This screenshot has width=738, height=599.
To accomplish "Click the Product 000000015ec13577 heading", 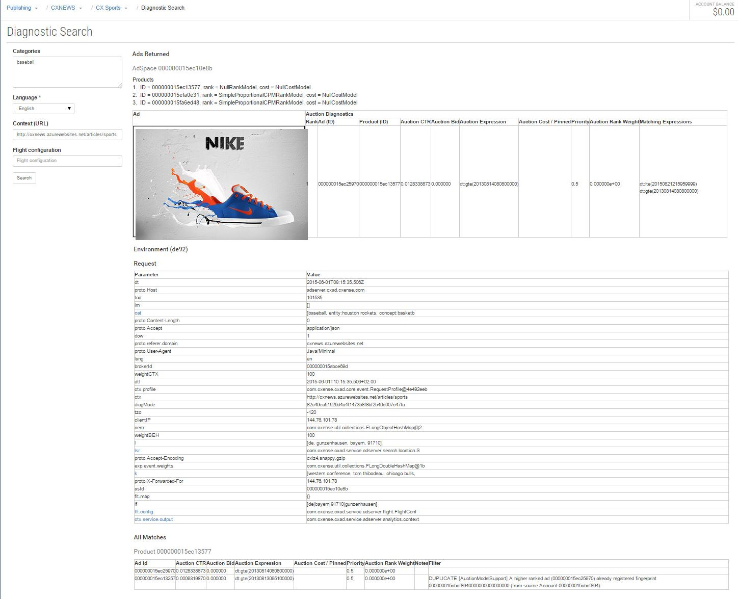I will click(x=172, y=552).
